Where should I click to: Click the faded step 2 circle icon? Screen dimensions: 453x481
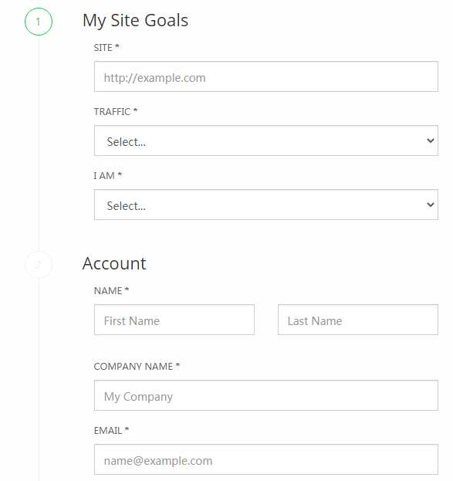[39, 265]
